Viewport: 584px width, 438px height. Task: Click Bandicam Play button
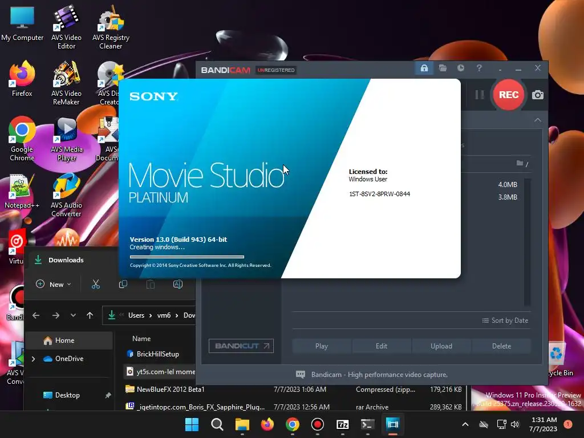(322, 346)
